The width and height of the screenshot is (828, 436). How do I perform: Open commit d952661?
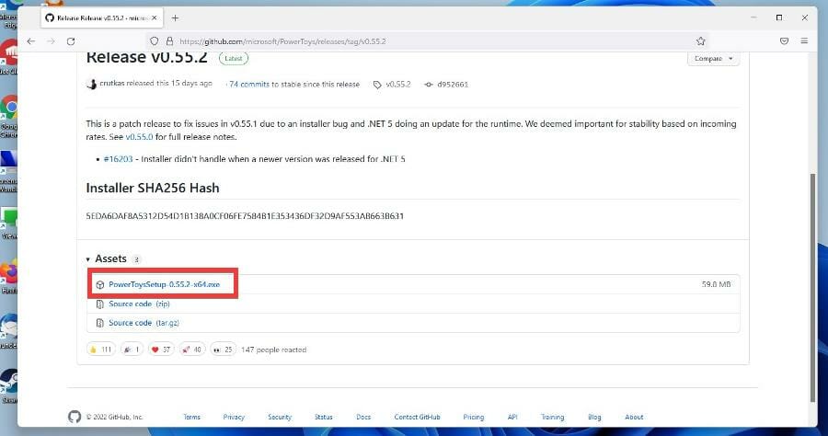click(453, 85)
